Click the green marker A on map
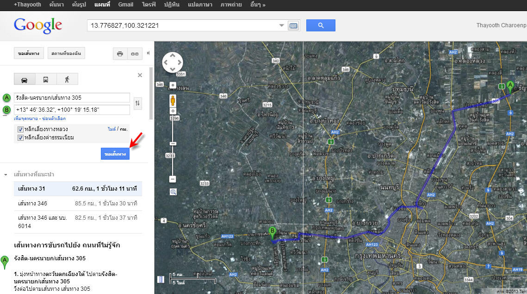Screen dimensions: 527x294 coord(510,86)
